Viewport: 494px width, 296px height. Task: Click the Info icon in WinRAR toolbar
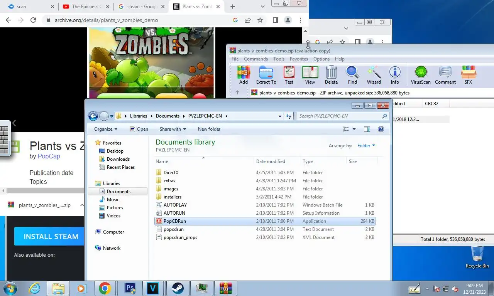394,75
